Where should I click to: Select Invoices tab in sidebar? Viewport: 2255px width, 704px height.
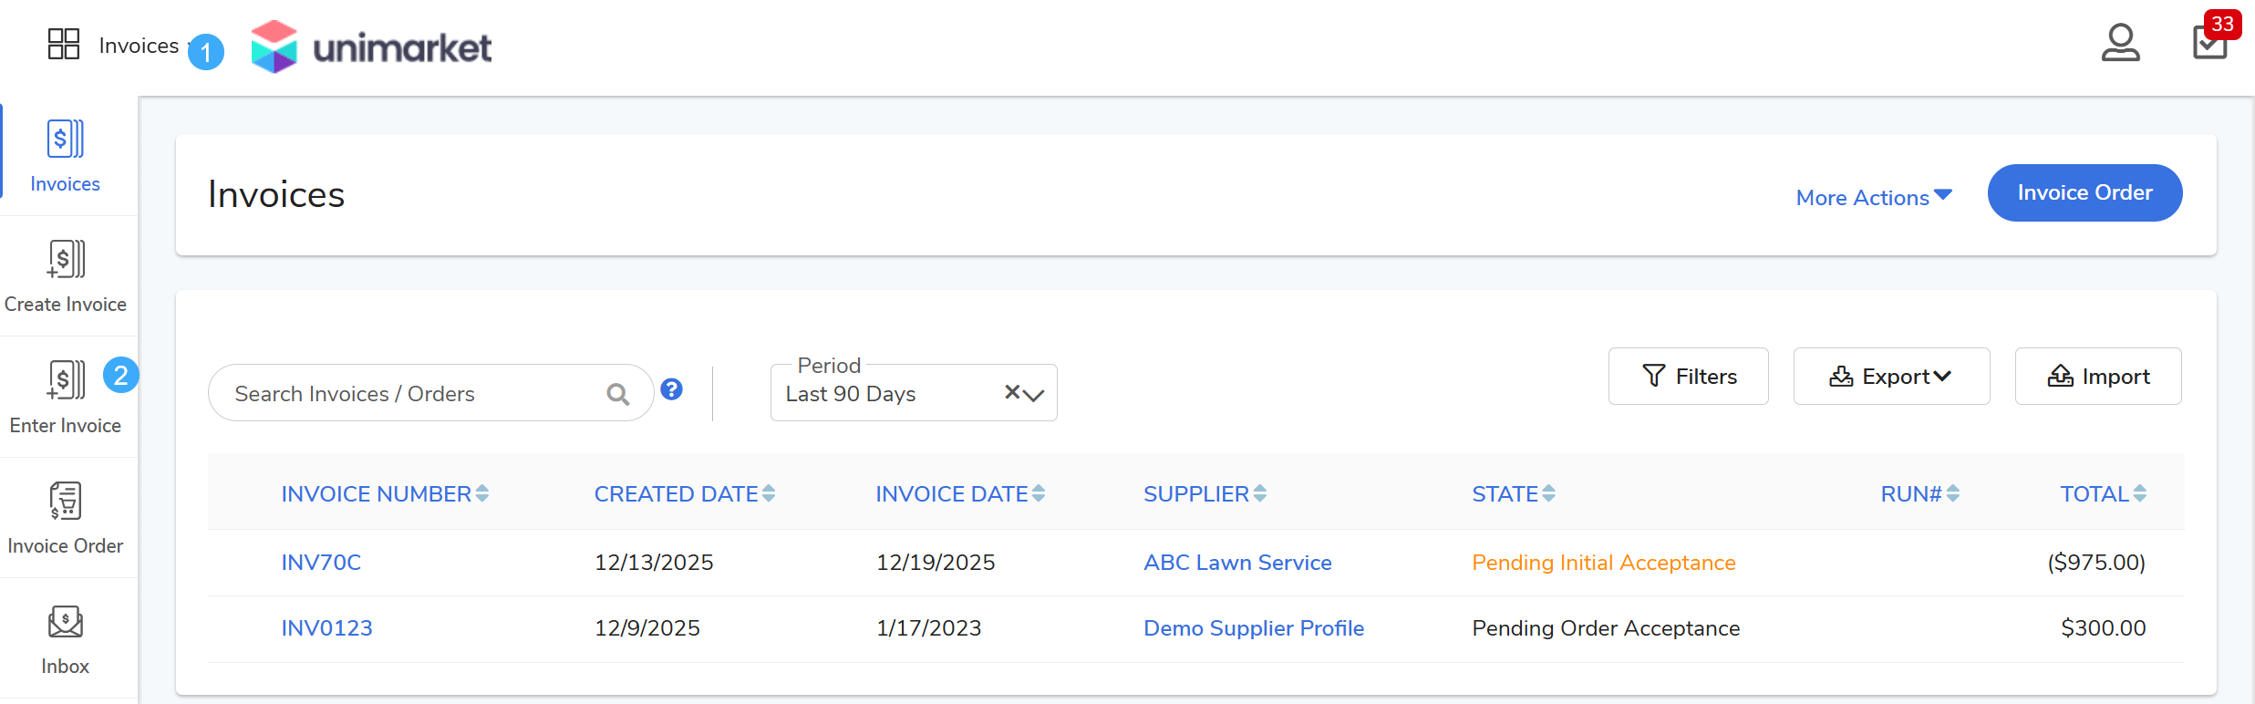(66, 156)
